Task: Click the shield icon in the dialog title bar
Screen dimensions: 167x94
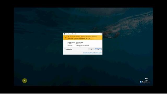Action: (64, 34)
